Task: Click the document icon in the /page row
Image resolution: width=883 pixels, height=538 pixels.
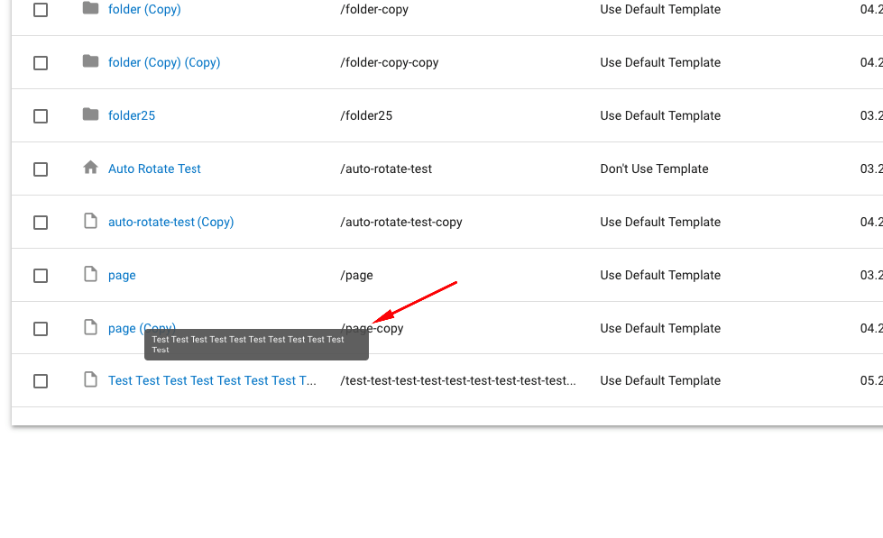Action: click(91, 273)
